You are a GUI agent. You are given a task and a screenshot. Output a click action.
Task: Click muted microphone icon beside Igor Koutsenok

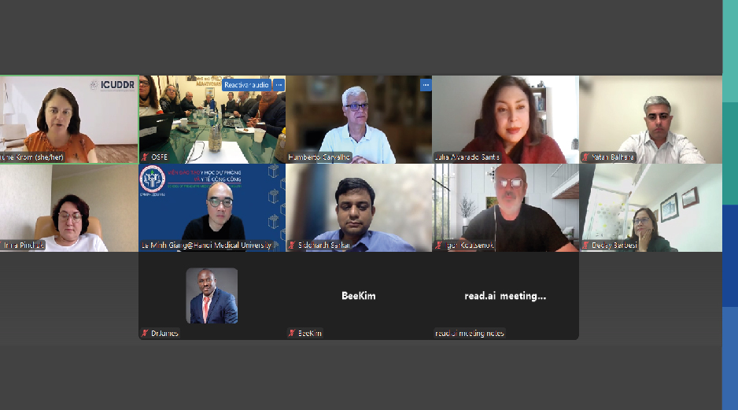point(439,246)
